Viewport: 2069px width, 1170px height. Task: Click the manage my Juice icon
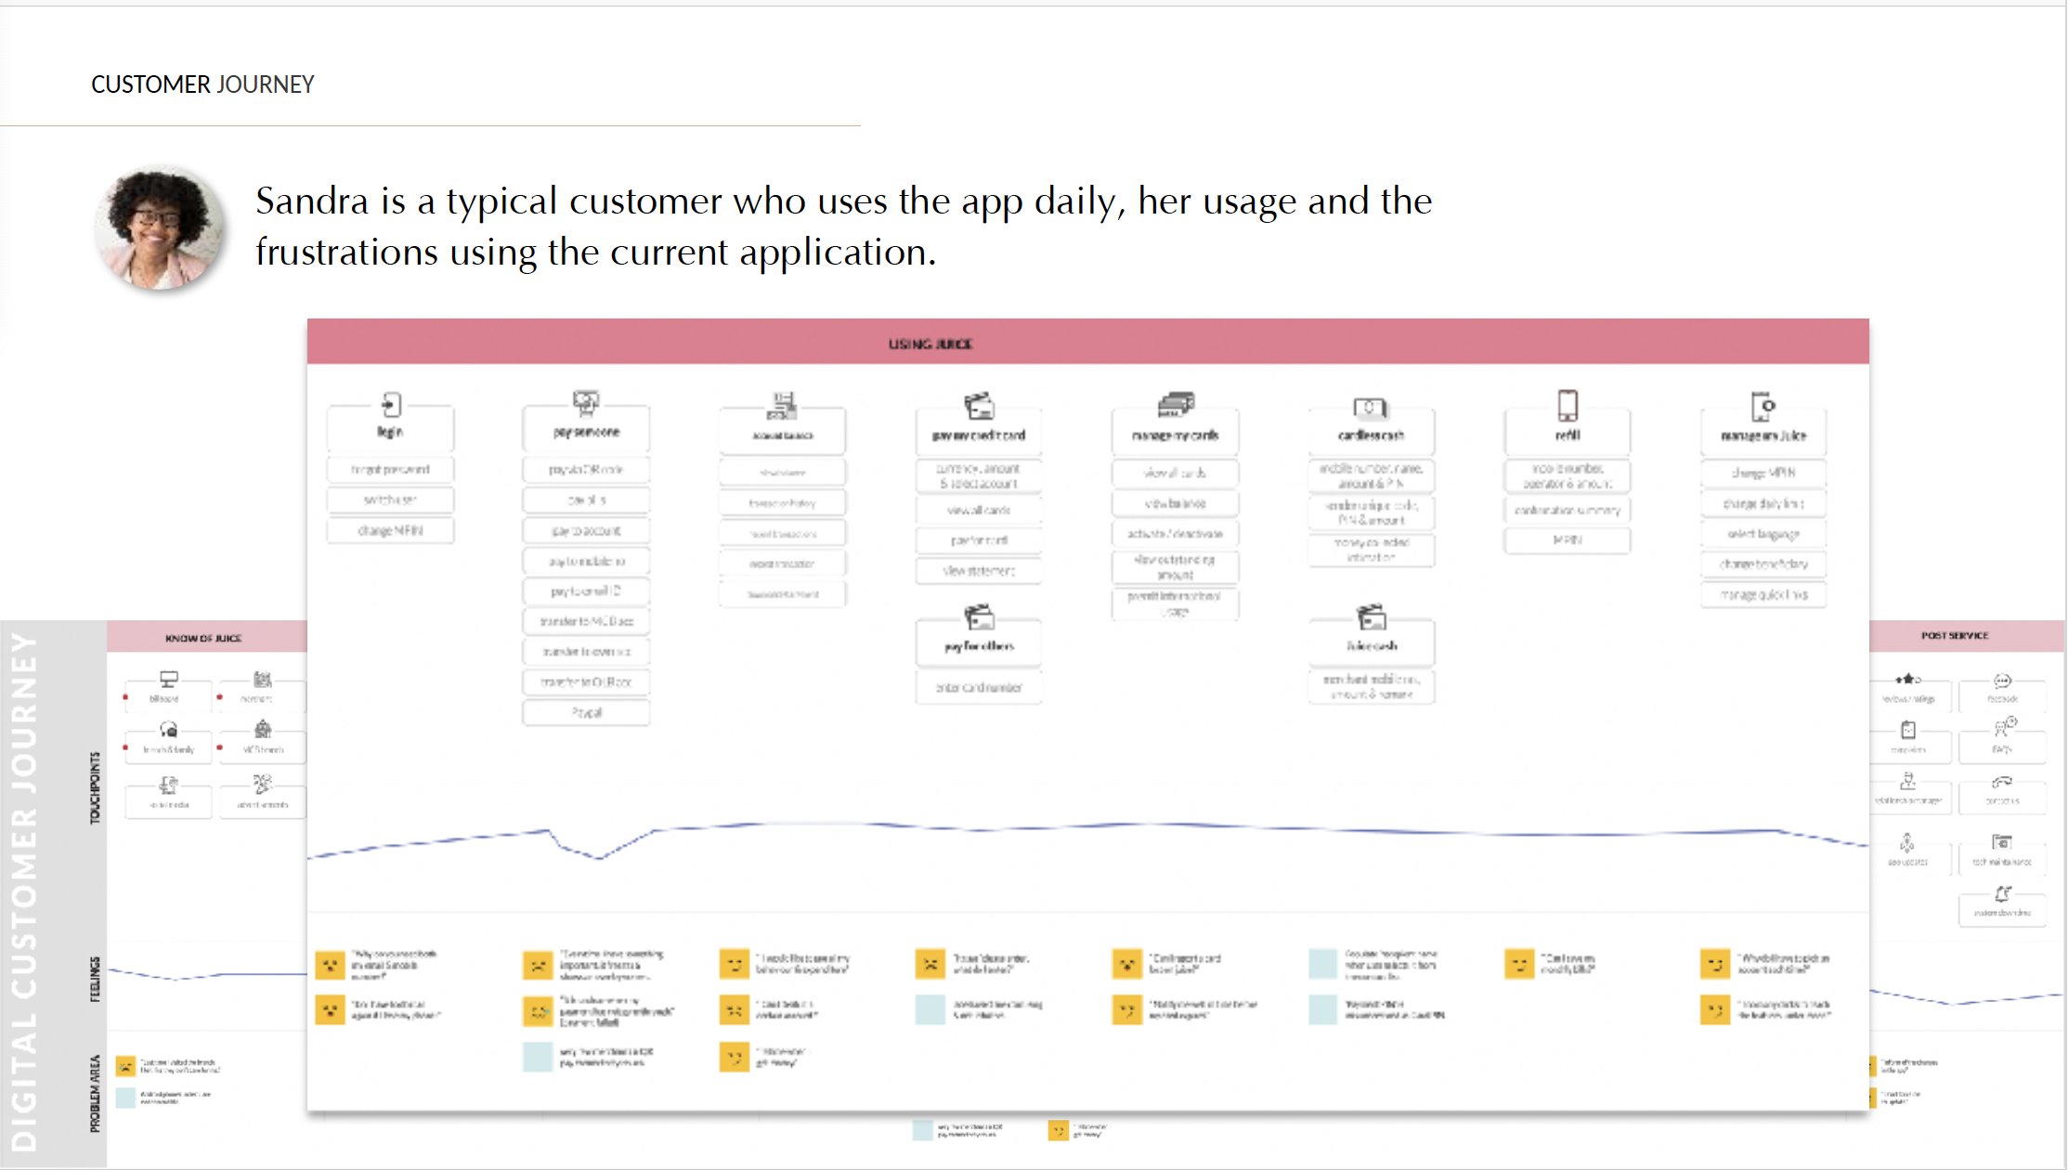(x=1763, y=406)
